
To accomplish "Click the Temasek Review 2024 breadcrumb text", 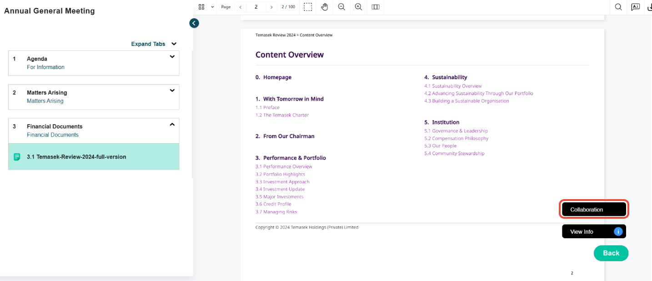I will pos(276,35).
